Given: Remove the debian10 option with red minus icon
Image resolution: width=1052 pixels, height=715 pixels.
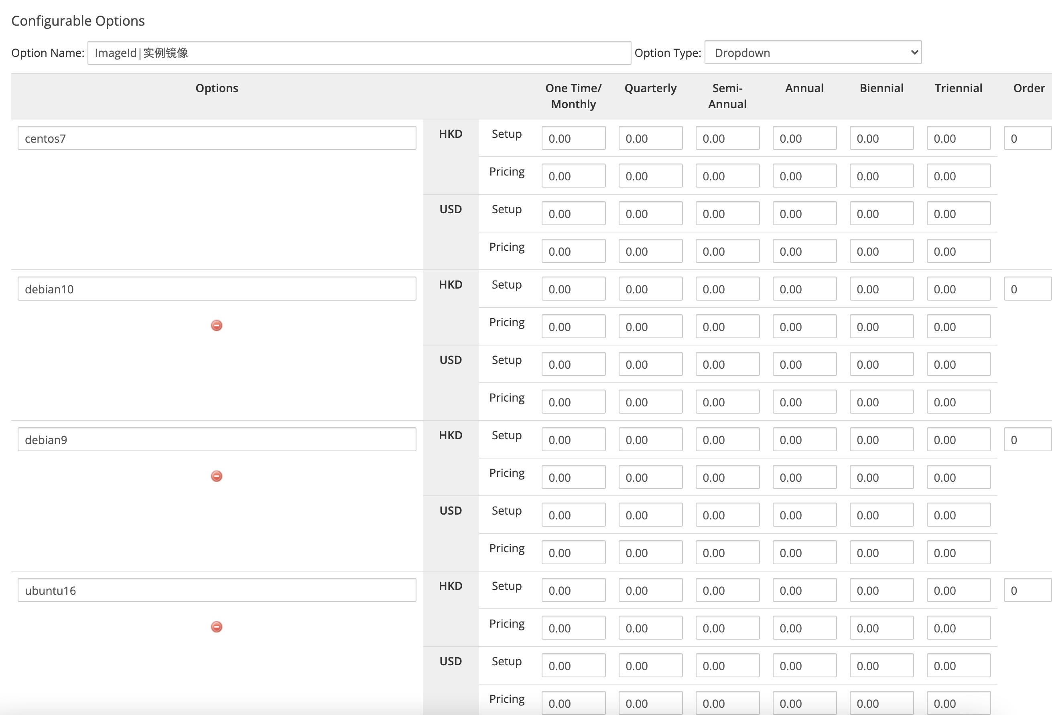Looking at the screenshot, I should (216, 325).
